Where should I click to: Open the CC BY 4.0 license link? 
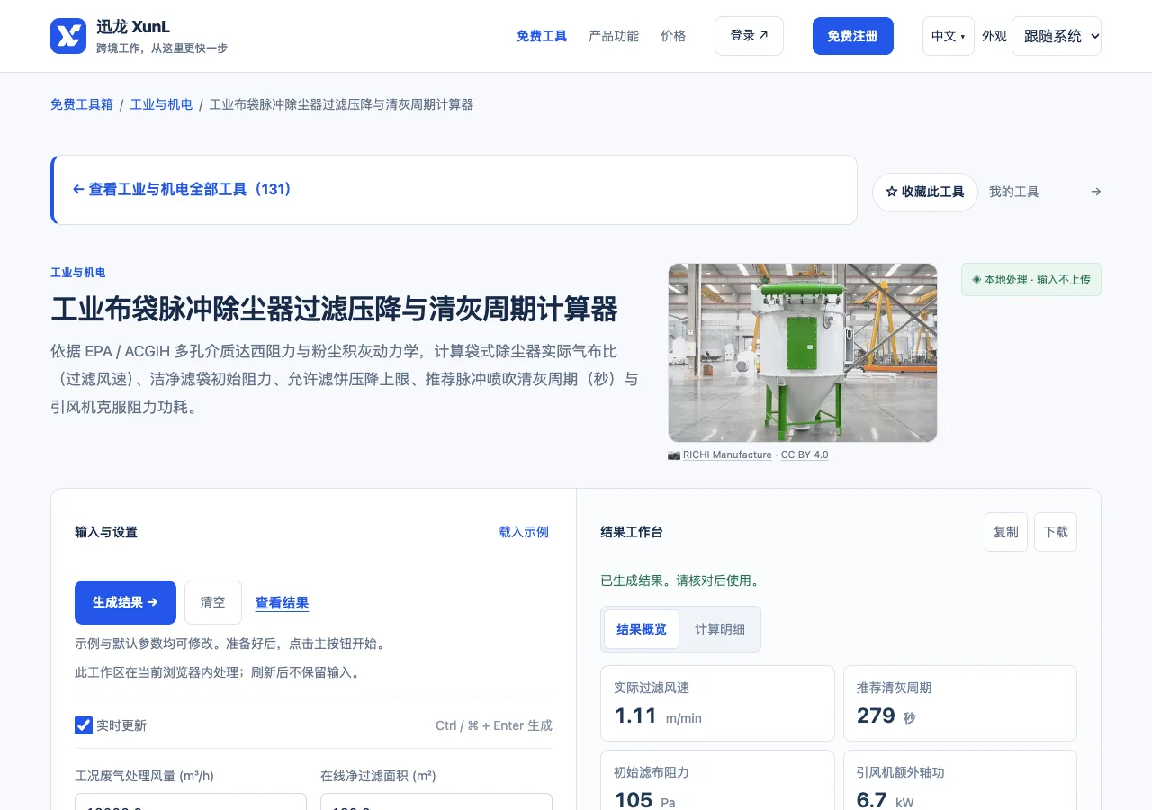tap(805, 454)
